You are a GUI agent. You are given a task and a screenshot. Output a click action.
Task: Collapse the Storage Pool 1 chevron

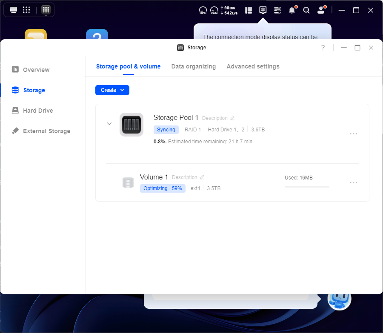point(109,124)
